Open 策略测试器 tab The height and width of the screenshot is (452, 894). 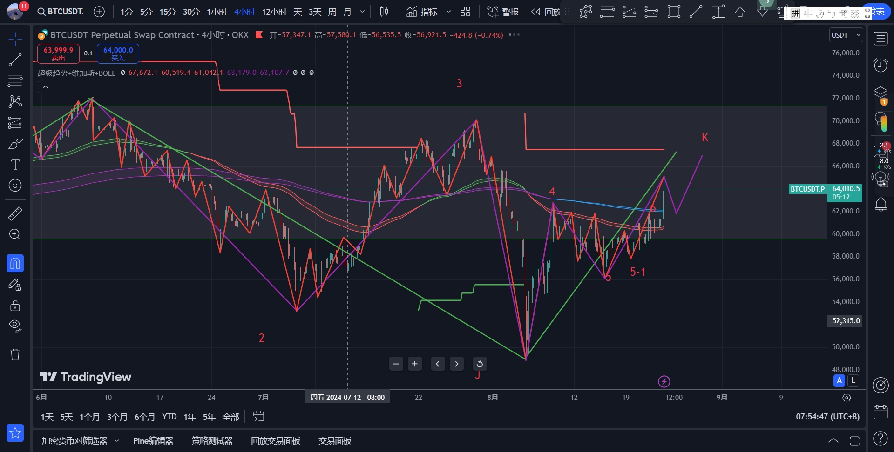point(212,440)
